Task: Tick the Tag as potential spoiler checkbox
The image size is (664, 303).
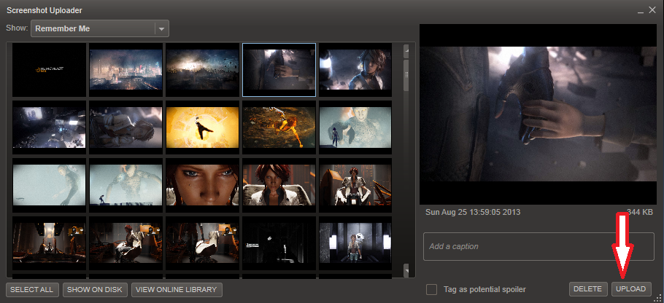Action: [431, 289]
